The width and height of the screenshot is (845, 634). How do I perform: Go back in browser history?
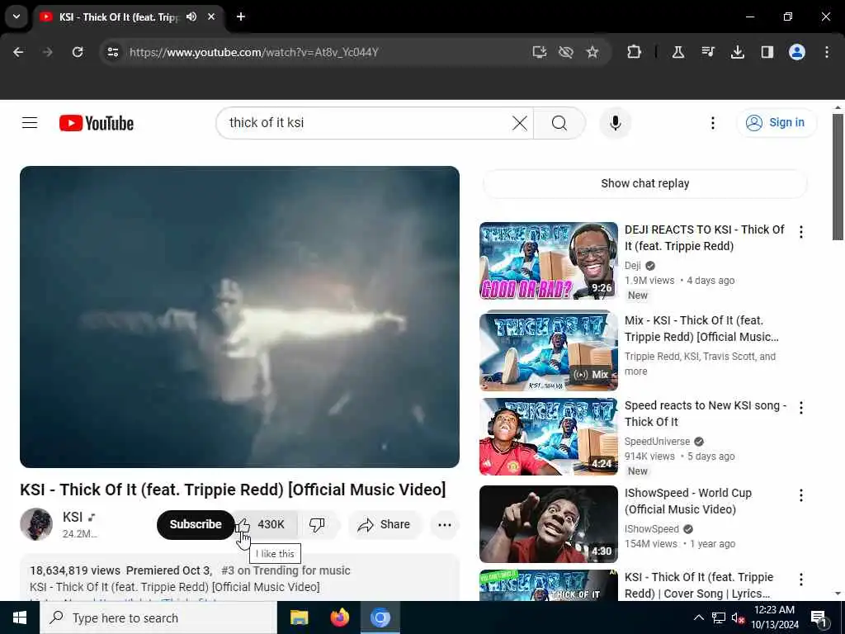[18, 52]
